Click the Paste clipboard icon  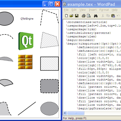(x=113, y=16)
